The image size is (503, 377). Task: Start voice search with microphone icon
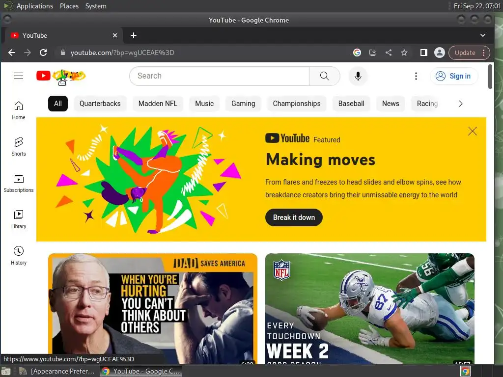click(x=358, y=76)
